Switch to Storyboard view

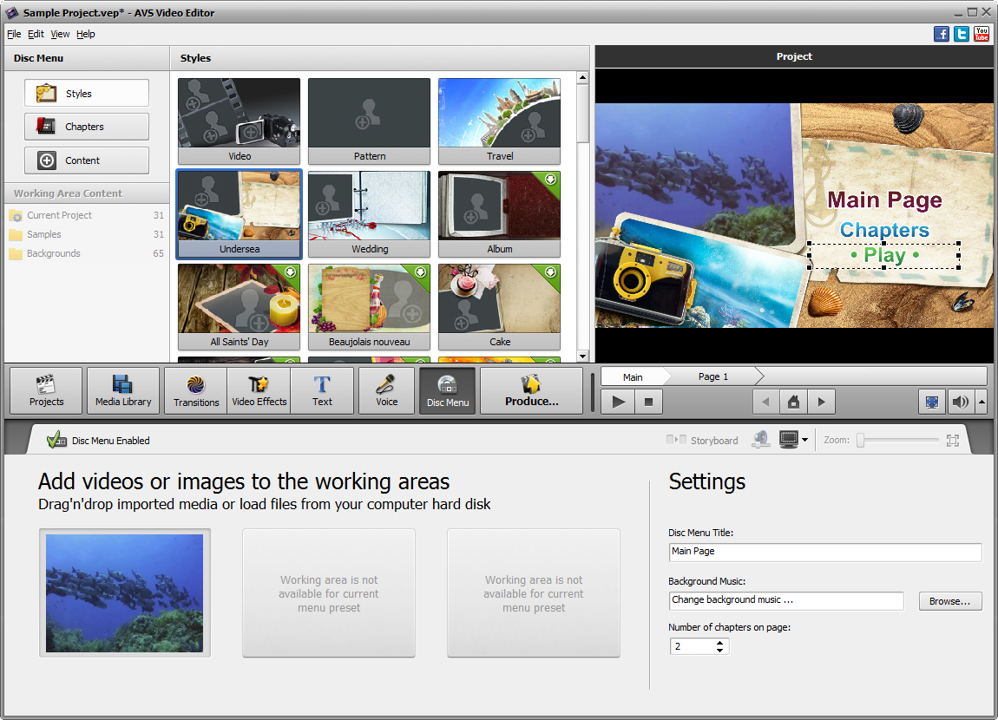(703, 440)
